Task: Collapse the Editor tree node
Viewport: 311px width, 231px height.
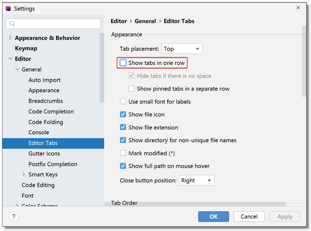Action: tap(11, 59)
